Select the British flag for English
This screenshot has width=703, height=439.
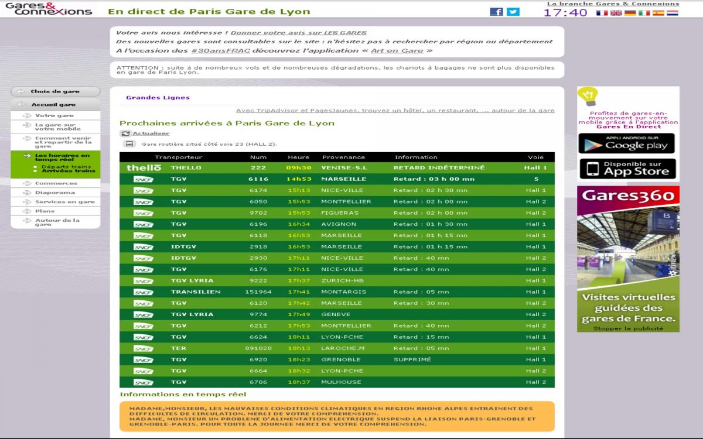[616, 12]
